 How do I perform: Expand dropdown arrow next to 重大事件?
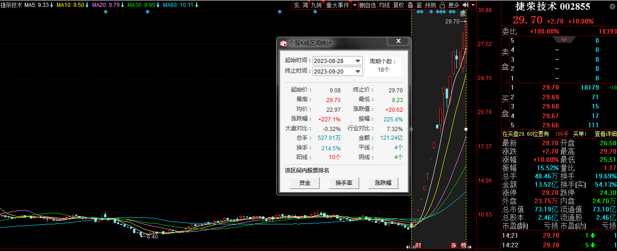[355, 5]
